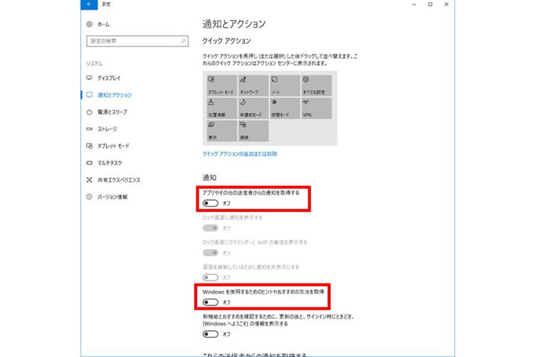This screenshot has width=536, height=357.
Task: Toggle 画面を複製しているときに通知を非表示 switch
Action: point(210,278)
